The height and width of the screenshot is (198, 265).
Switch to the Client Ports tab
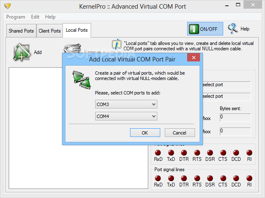pos(50,31)
